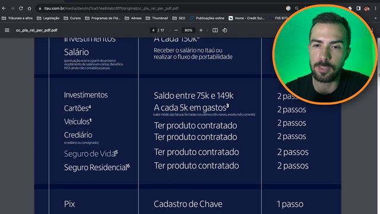Rotate the PDF counterclockwise
Screen dimensions: 380x214
point(225,30)
